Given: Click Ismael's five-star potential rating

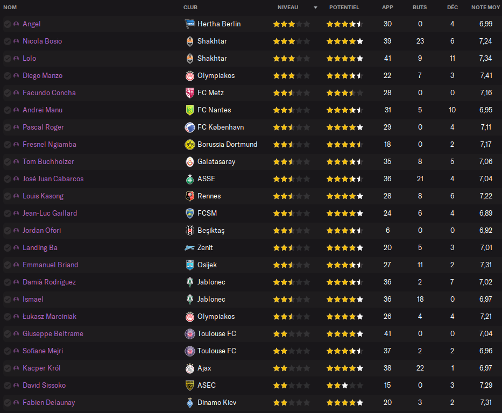Looking at the screenshot, I should tap(345, 300).
